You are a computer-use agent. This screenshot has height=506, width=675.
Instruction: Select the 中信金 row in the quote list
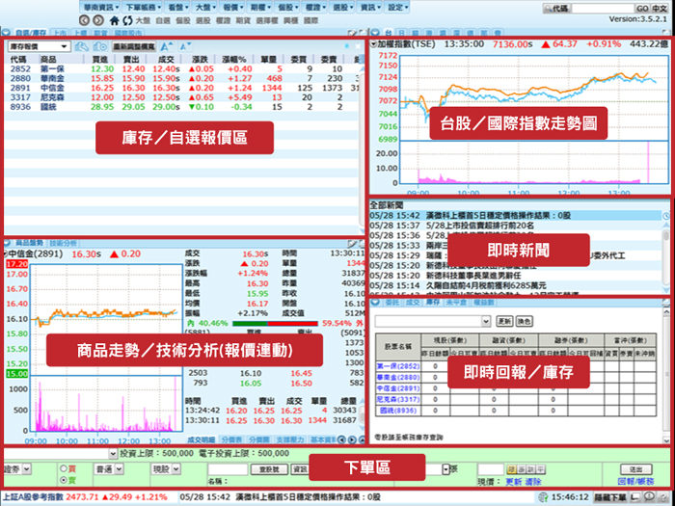(x=182, y=88)
